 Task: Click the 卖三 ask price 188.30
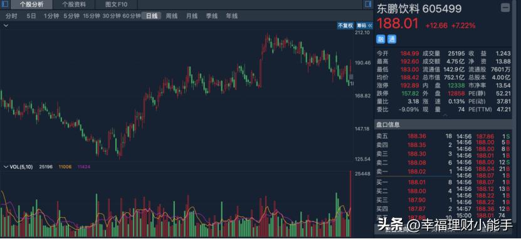click(x=417, y=154)
